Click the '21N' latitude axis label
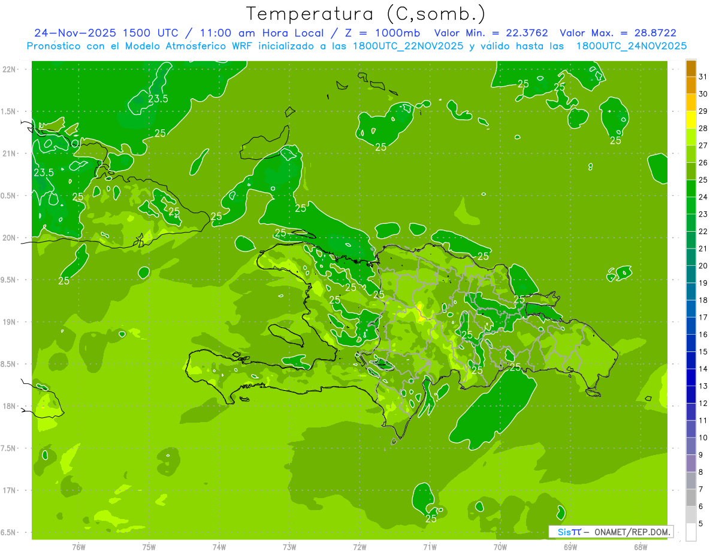The width and height of the screenshot is (719, 555). (8, 153)
